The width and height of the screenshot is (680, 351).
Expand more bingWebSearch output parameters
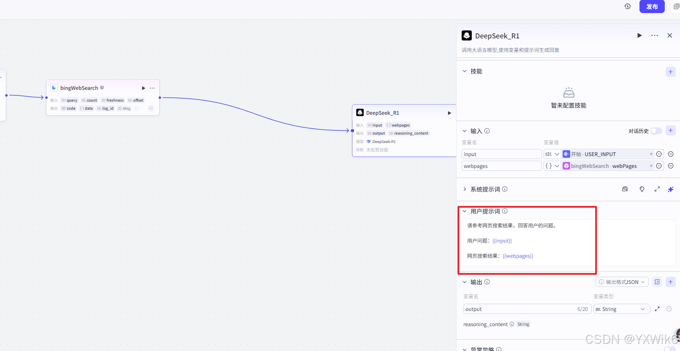151,108
